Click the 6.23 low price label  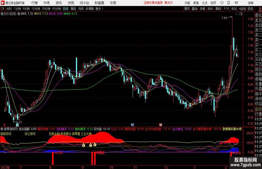click(x=19, y=122)
